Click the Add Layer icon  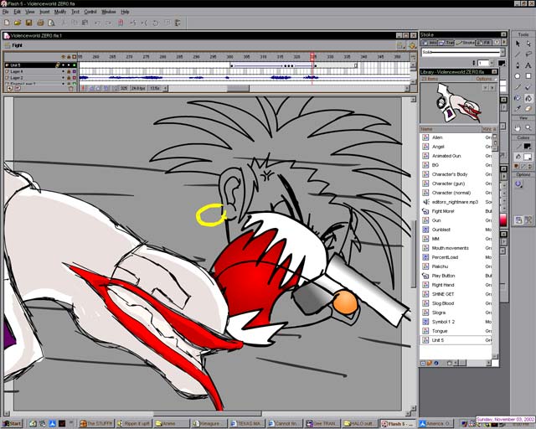coord(9,89)
